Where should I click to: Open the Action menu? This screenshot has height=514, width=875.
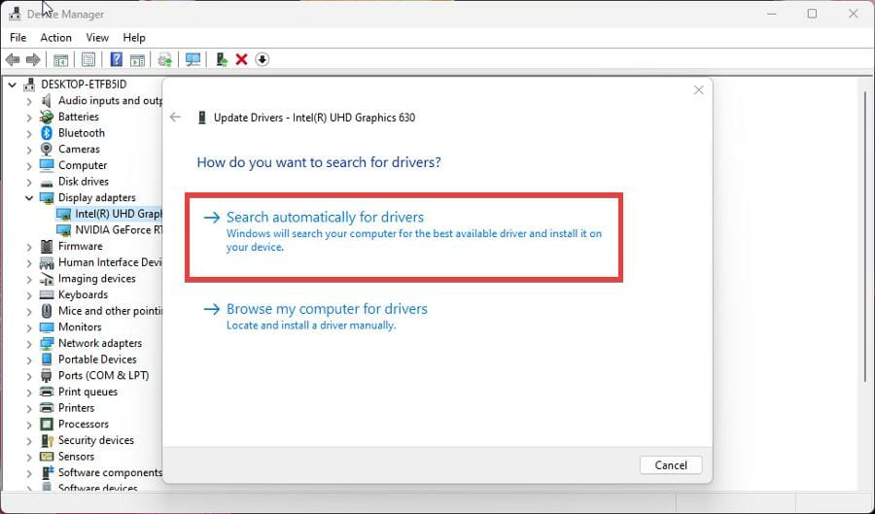55,37
